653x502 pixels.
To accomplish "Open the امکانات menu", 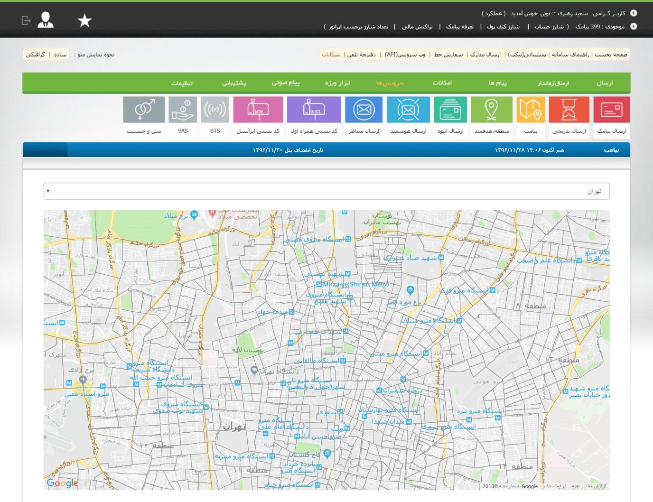I will coord(442,83).
